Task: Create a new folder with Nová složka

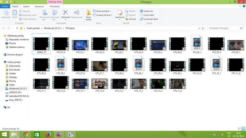Action: point(88,15)
